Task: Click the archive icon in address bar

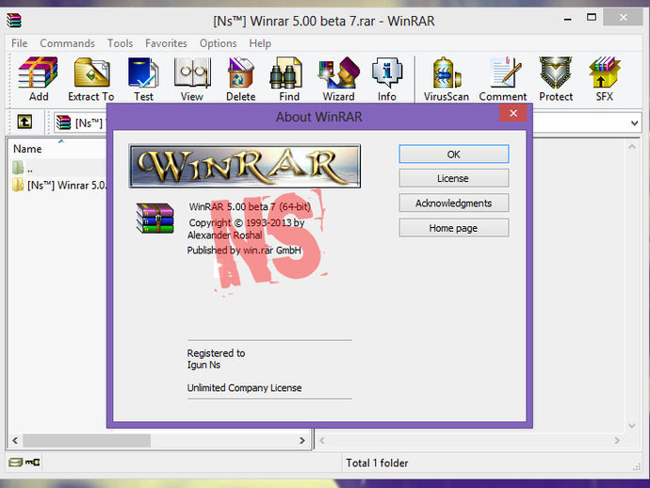Action: pyautogui.click(x=64, y=122)
